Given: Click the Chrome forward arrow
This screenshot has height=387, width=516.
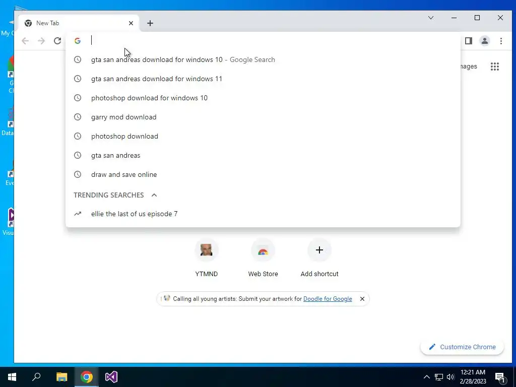Looking at the screenshot, I should point(41,41).
